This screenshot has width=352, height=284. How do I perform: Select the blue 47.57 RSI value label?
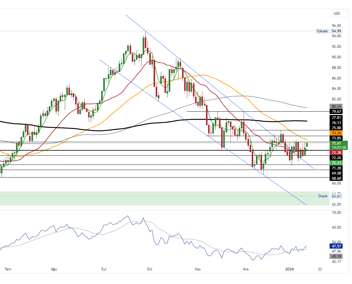pos(337,246)
